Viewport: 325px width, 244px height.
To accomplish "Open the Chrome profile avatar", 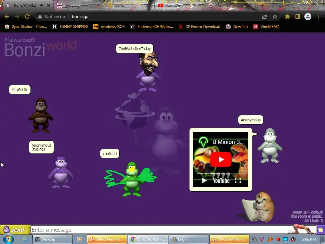I will [x=308, y=17].
